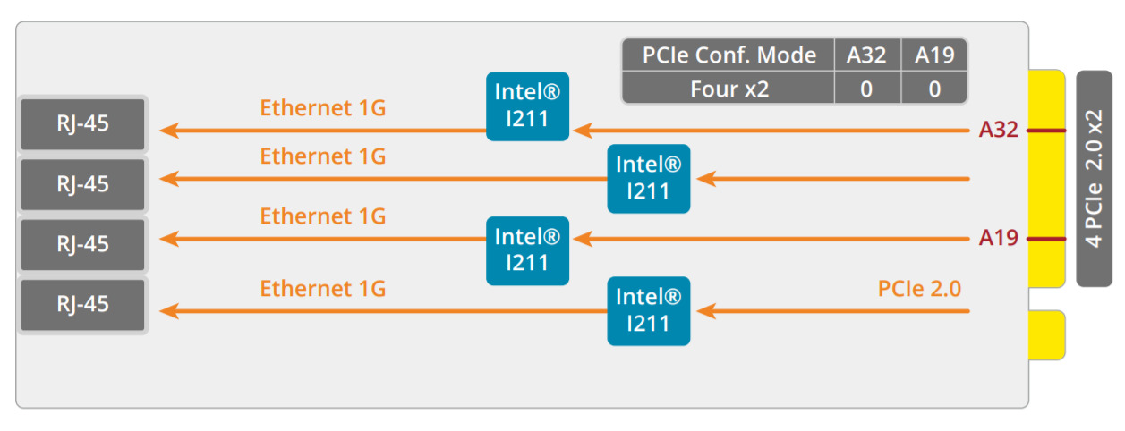Click the red A19 pin label
Screen dimensions: 1125x431
999,238
